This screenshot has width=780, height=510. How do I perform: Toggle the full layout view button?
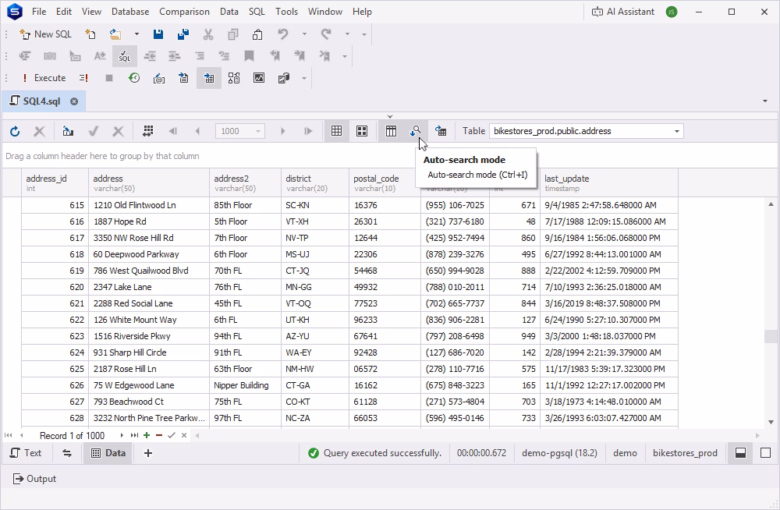(x=766, y=453)
